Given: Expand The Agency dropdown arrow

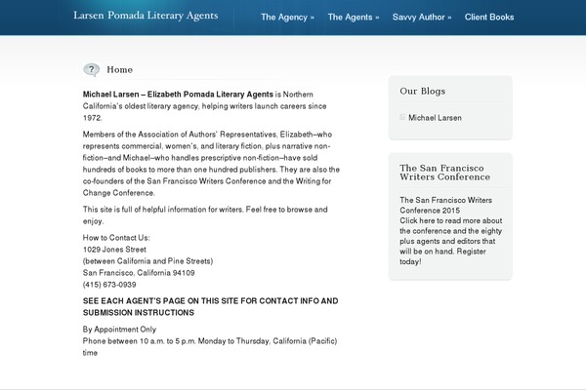Looking at the screenshot, I should click(313, 18).
